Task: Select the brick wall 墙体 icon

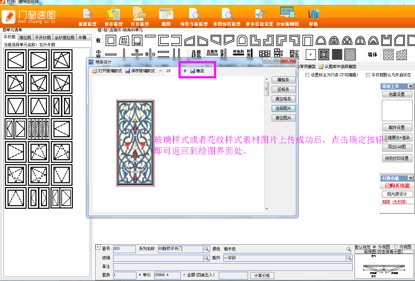Action: [x=388, y=54]
